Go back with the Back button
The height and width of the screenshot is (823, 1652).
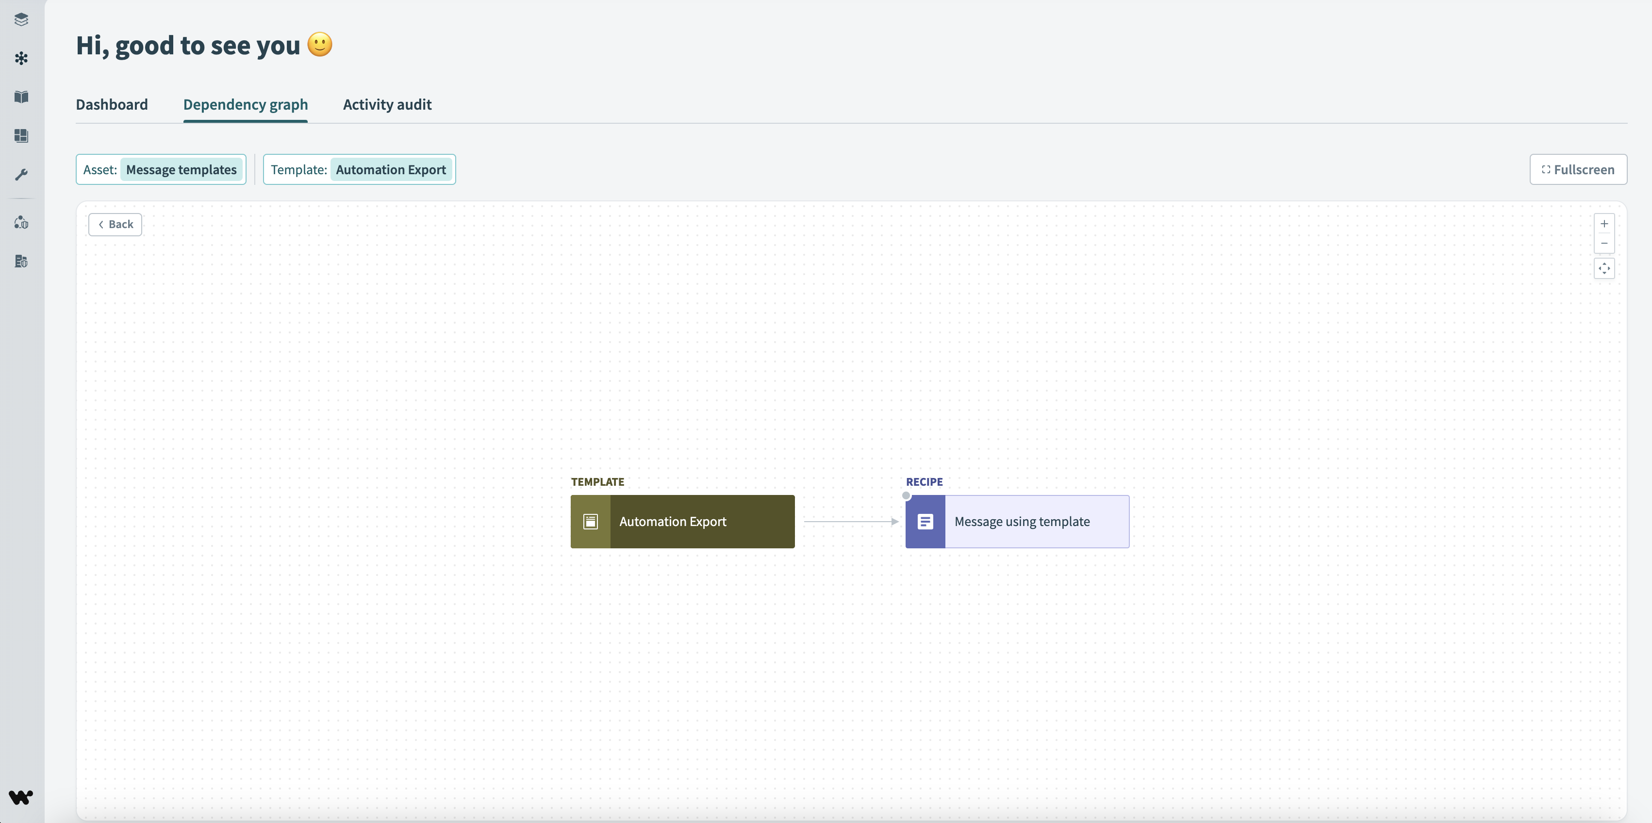pos(116,225)
